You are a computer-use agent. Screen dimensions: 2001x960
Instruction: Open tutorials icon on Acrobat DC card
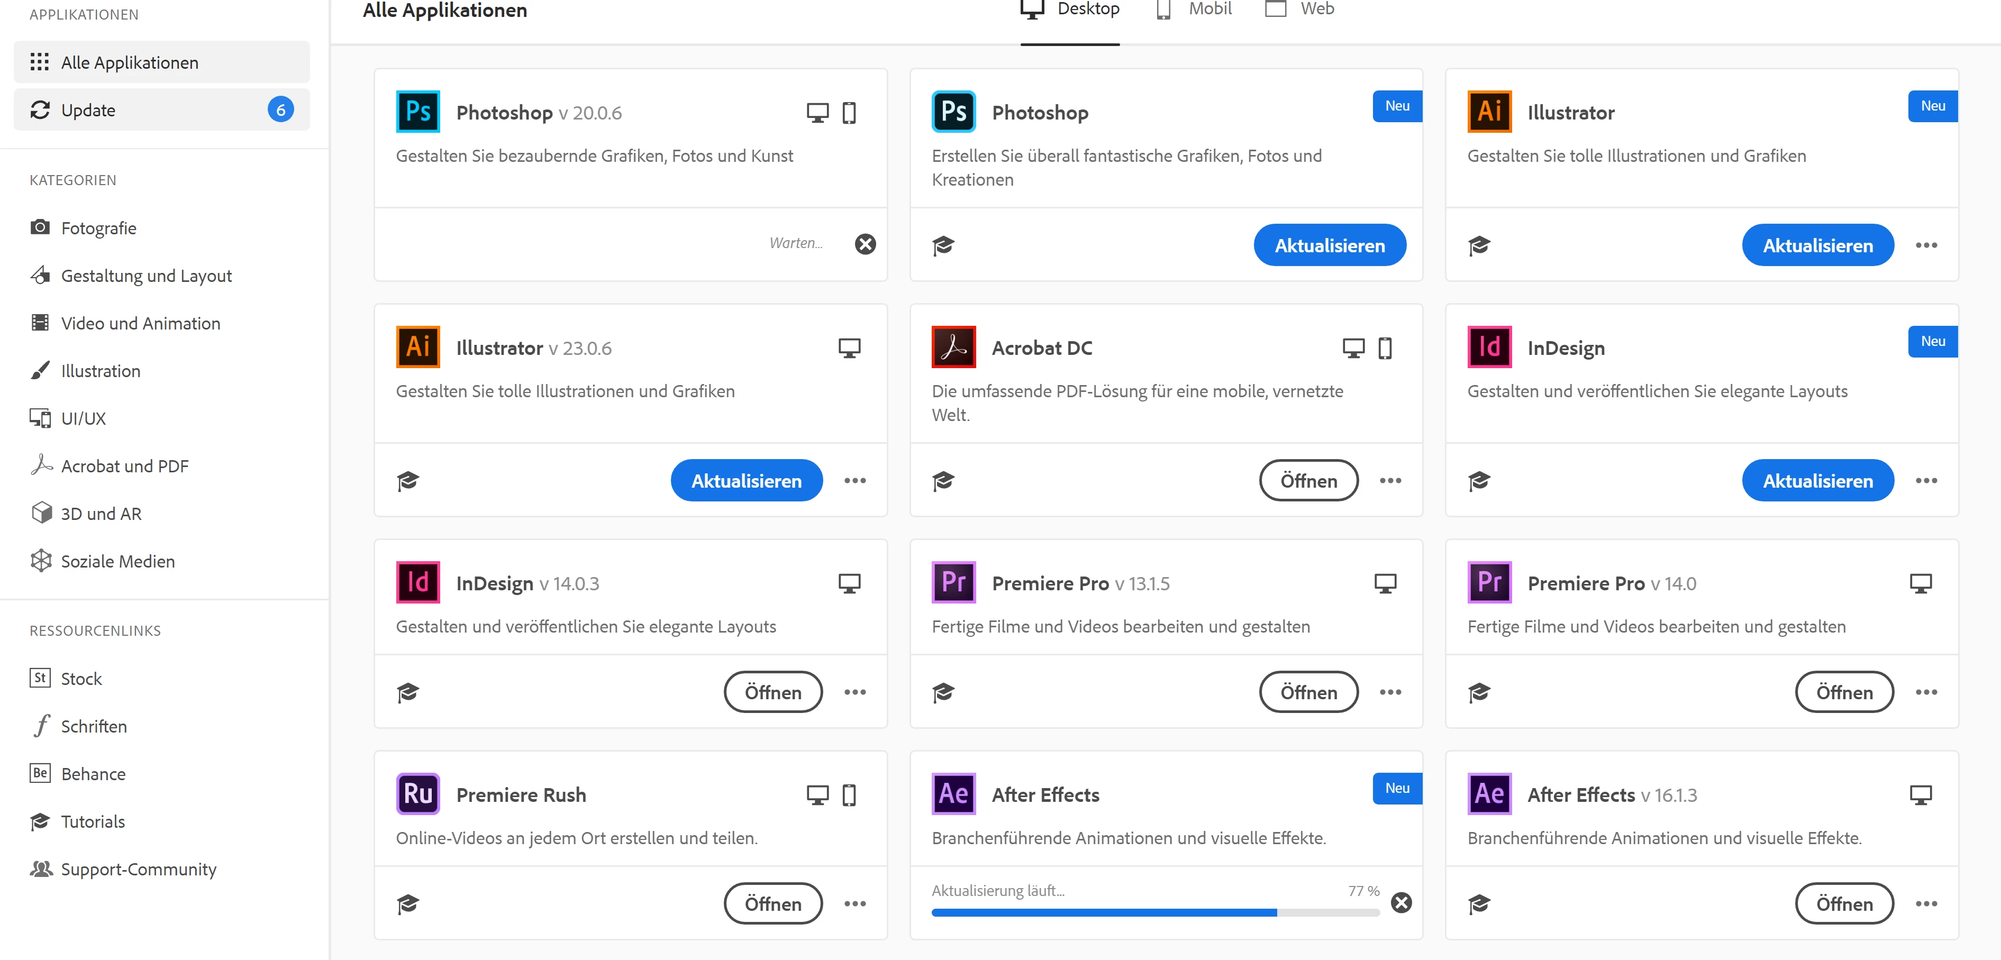pyautogui.click(x=943, y=481)
